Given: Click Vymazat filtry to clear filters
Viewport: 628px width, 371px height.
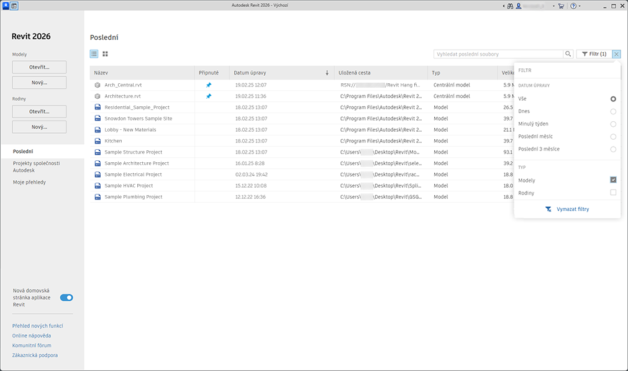Looking at the screenshot, I should coord(567,209).
